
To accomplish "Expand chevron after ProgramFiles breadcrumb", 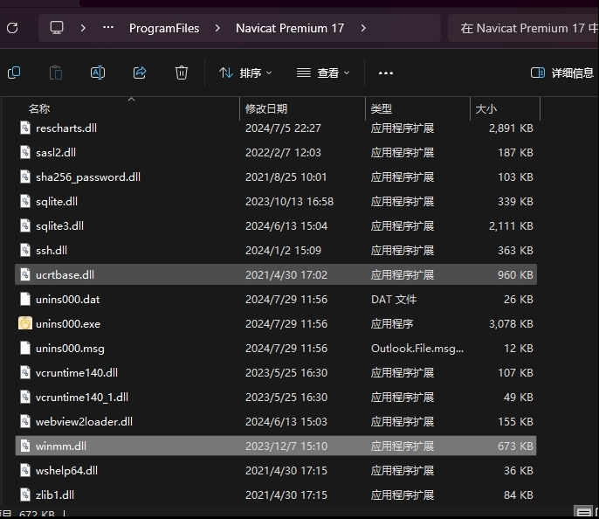I will [217, 28].
